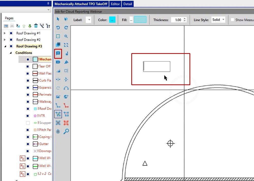The height and width of the screenshot is (181, 254).
Task: Click inside the text box on canvas
Action: pyautogui.click(x=157, y=67)
